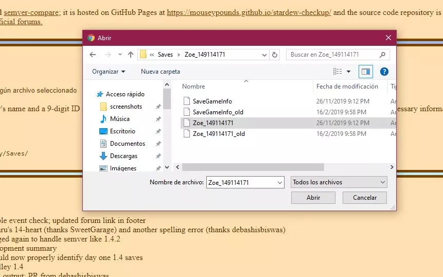Open the Organizar menu
The width and height of the screenshot is (443, 277).
click(x=109, y=72)
